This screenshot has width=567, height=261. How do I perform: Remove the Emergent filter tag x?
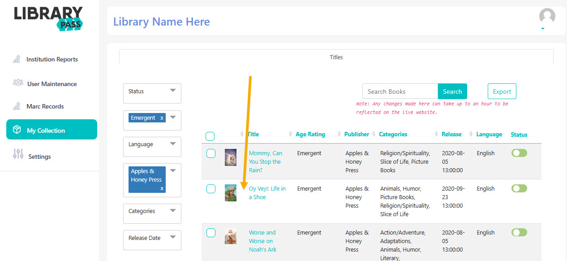(162, 118)
